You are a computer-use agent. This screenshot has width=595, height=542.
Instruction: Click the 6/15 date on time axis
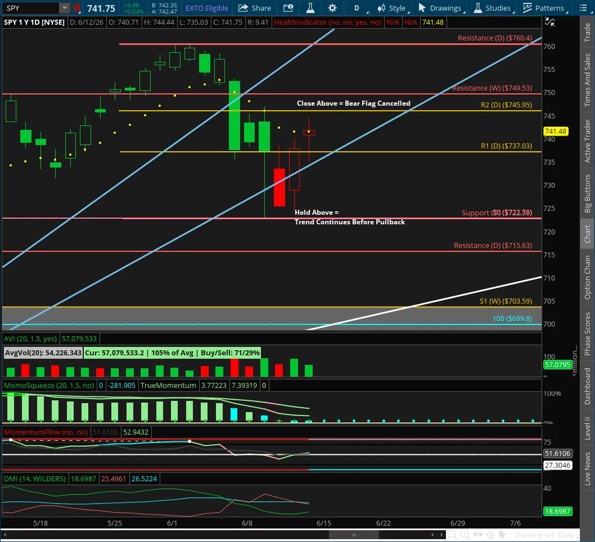(324, 523)
